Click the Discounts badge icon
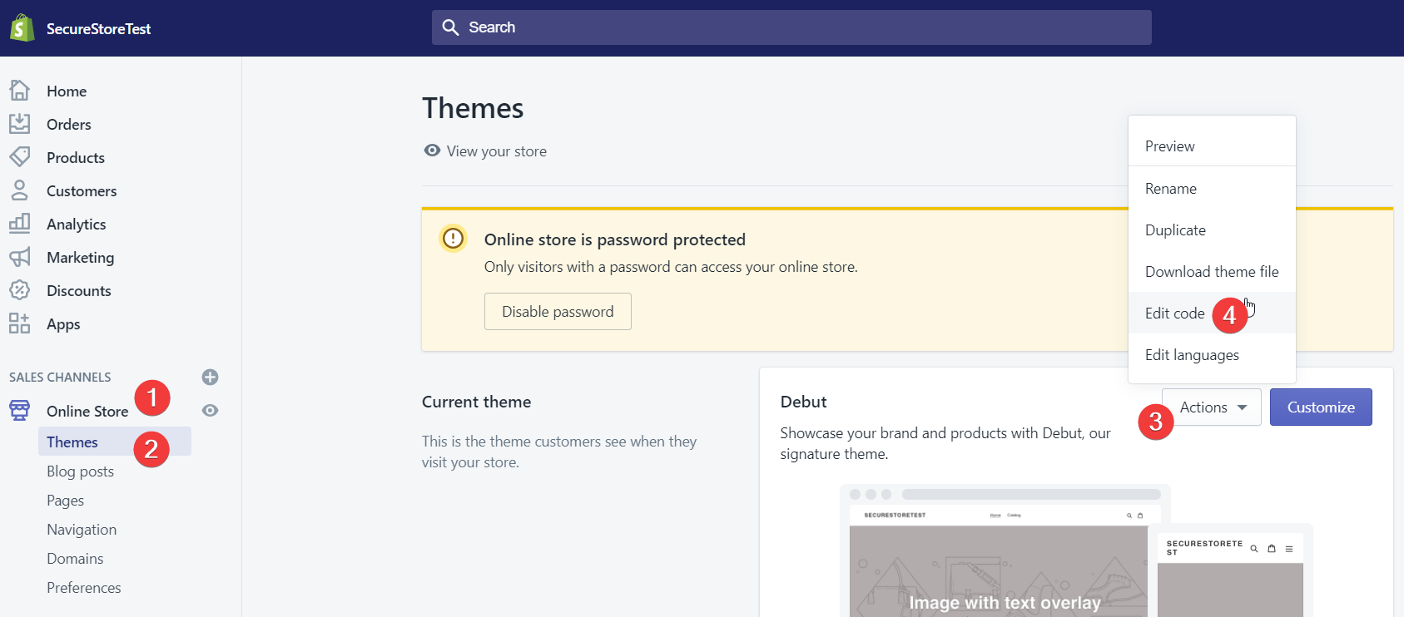Screen dimensions: 1404x617 tap(19, 290)
